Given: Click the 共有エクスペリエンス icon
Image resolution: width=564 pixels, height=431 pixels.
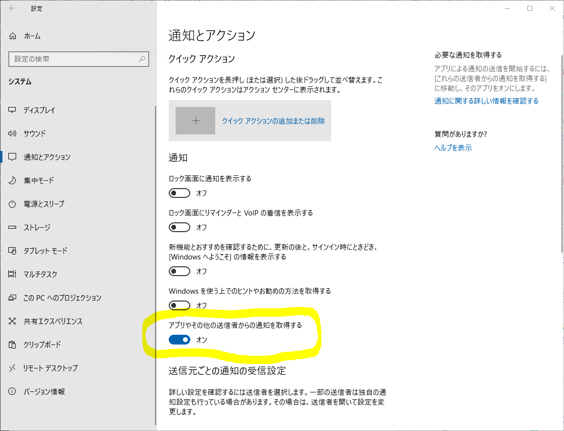Looking at the screenshot, I should coord(12,321).
